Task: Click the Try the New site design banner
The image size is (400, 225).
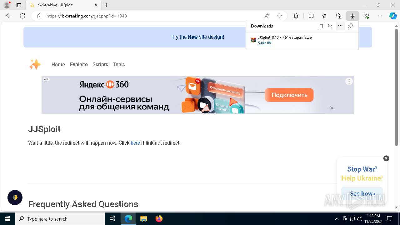Action: 198,37
